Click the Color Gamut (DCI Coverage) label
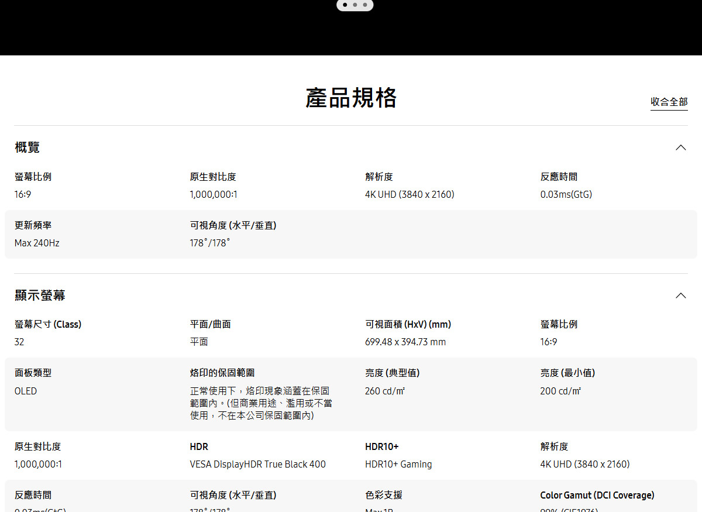 click(x=597, y=495)
